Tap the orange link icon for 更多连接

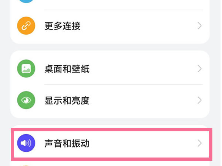pyautogui.click(x=26, y=26)
